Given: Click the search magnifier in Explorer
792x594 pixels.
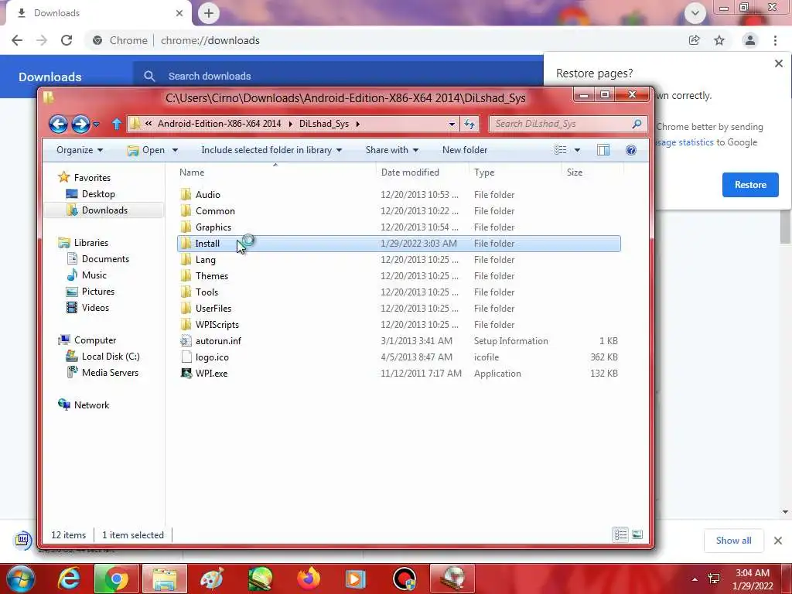Looking at the screenshot, I should (637, 124).
